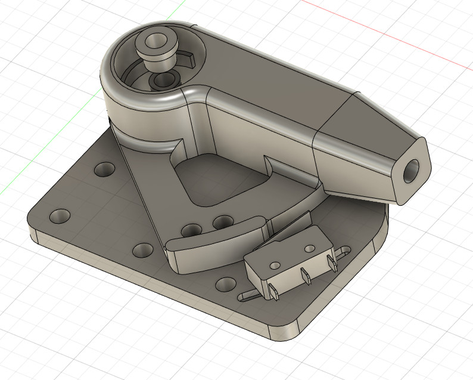Click the microswitch's middle terminal pin
The height and width of the screenshot is (380, 473).
[305, 276]
